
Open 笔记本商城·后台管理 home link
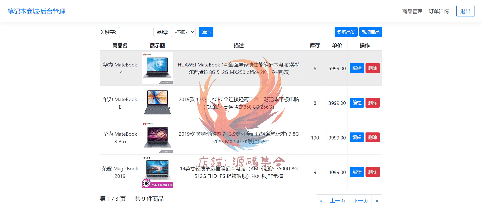[36, 11]
